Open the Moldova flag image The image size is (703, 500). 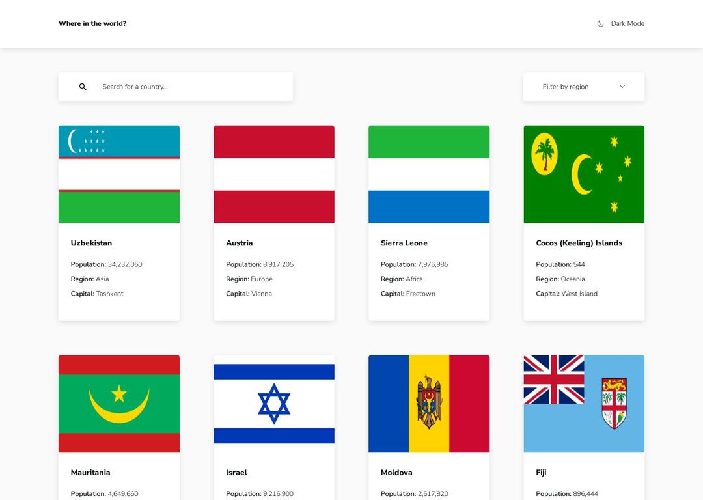[x=429, y=404]
